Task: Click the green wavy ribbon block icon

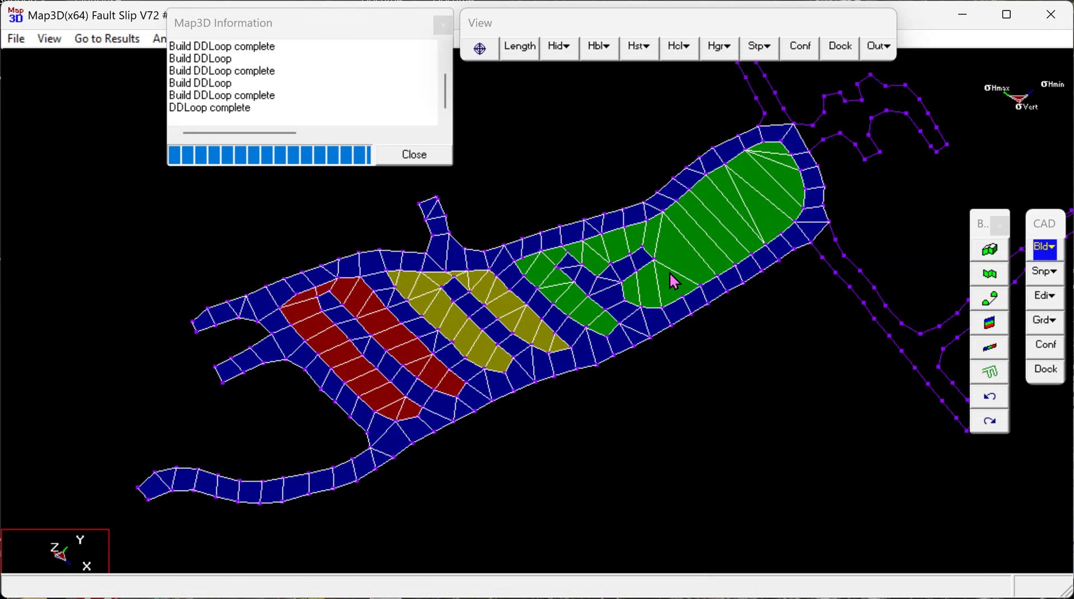Action: point(990,274)
